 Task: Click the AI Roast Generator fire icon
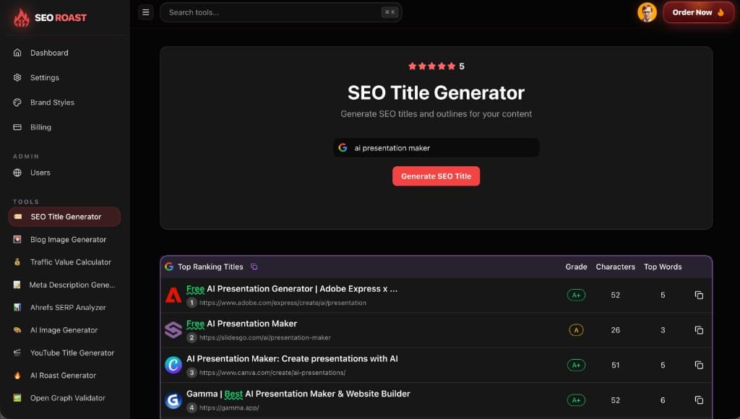coord(17,375)
